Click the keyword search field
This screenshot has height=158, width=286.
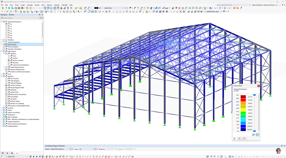(232, 5)
